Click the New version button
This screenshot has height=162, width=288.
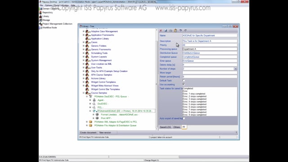tap(105, 132)
